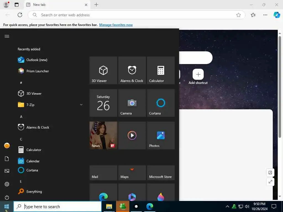This screenshot has height=212, width=283.
Task: Open the media player tile with play icon
Action: 132,135
